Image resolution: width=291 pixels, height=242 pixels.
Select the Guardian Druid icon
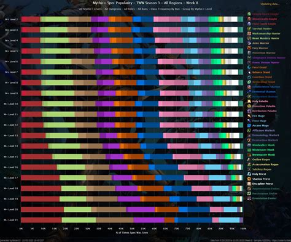(249, 77)
